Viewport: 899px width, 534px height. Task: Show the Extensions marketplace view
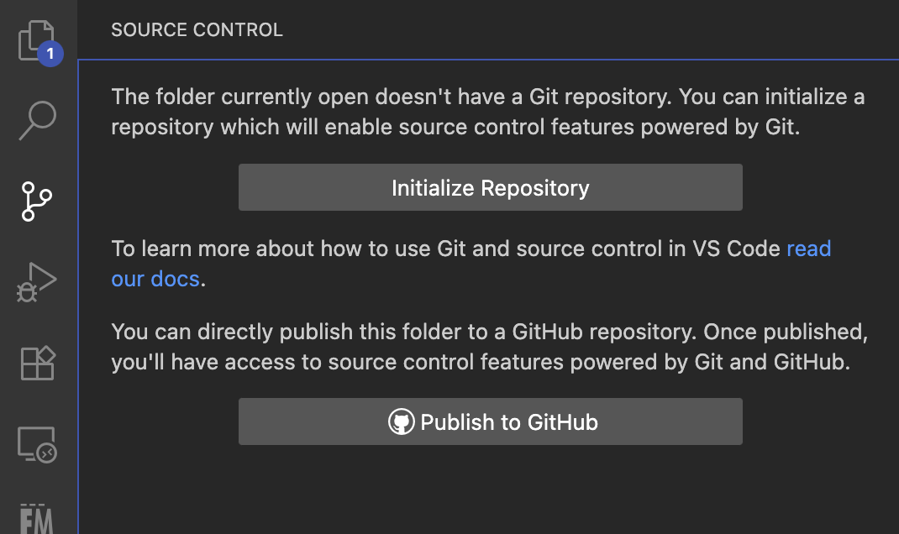click(37, 364)
